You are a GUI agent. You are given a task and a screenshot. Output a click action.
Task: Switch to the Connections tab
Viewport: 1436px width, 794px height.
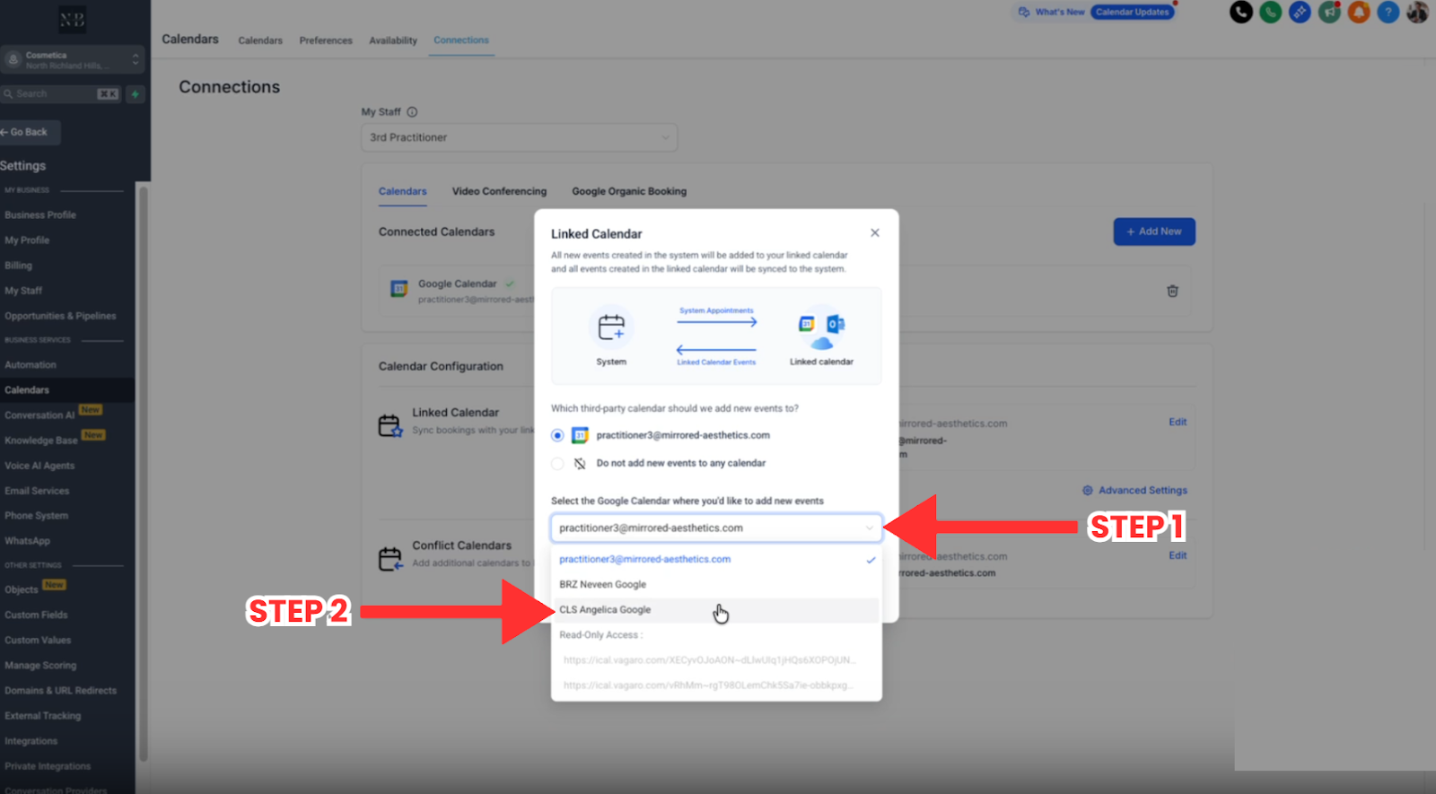coord(461,40)
